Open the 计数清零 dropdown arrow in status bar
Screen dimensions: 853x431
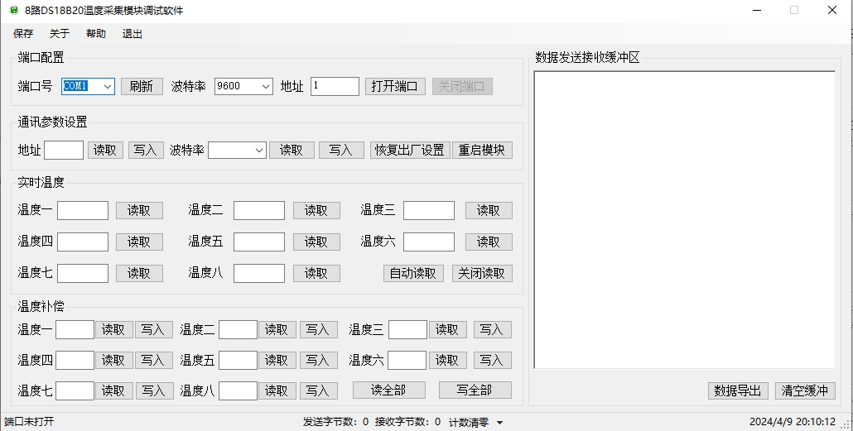pos(500,423)
